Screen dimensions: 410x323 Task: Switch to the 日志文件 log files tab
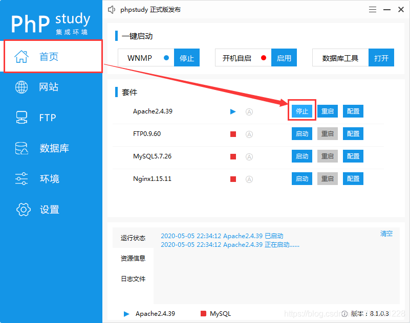(x=133, y=279)
